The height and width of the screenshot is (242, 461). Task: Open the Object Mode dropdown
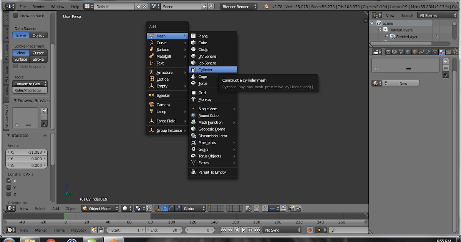pos(100,208)
